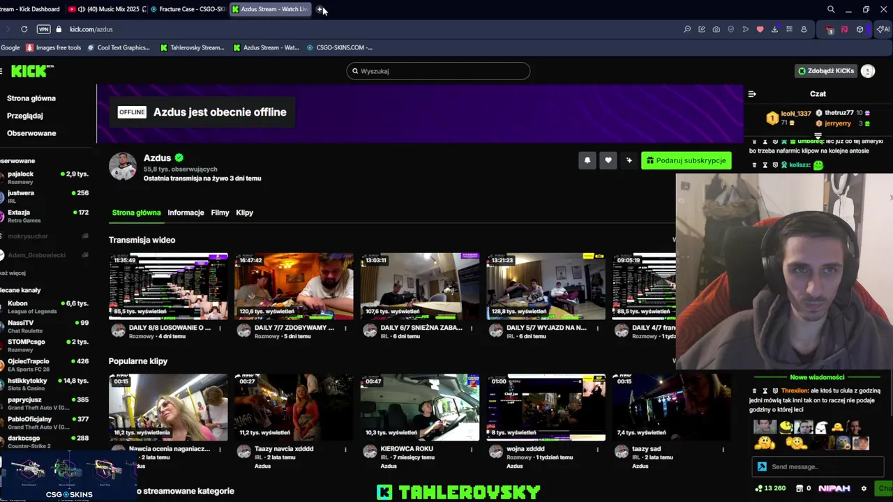Click the 13 260 channel points counter
Viewport: 893px width, 502px height.
click(x=770, y=488)
